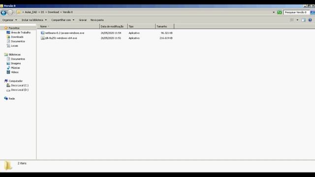Click the Imagens library icon
The image size is (315, 177).
[x=8, y=63]
